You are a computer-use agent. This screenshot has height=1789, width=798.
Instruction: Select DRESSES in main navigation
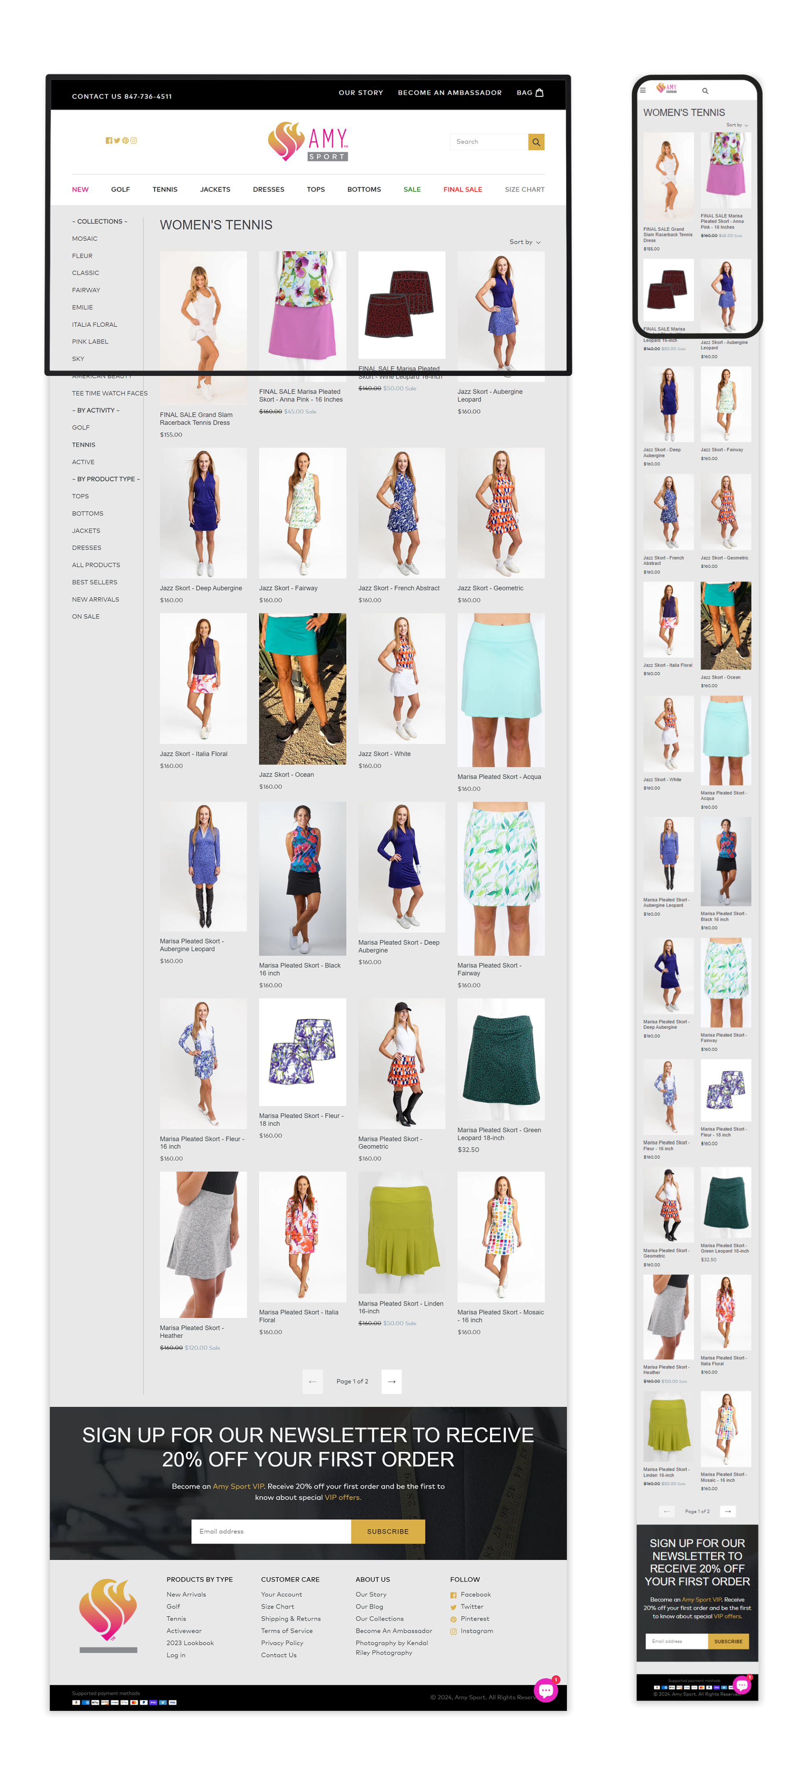pos(268,190)
